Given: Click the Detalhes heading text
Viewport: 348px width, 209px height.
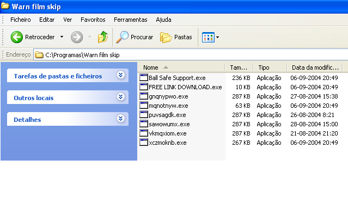Looking at the screenshot, I should click(x=28, y=120).
